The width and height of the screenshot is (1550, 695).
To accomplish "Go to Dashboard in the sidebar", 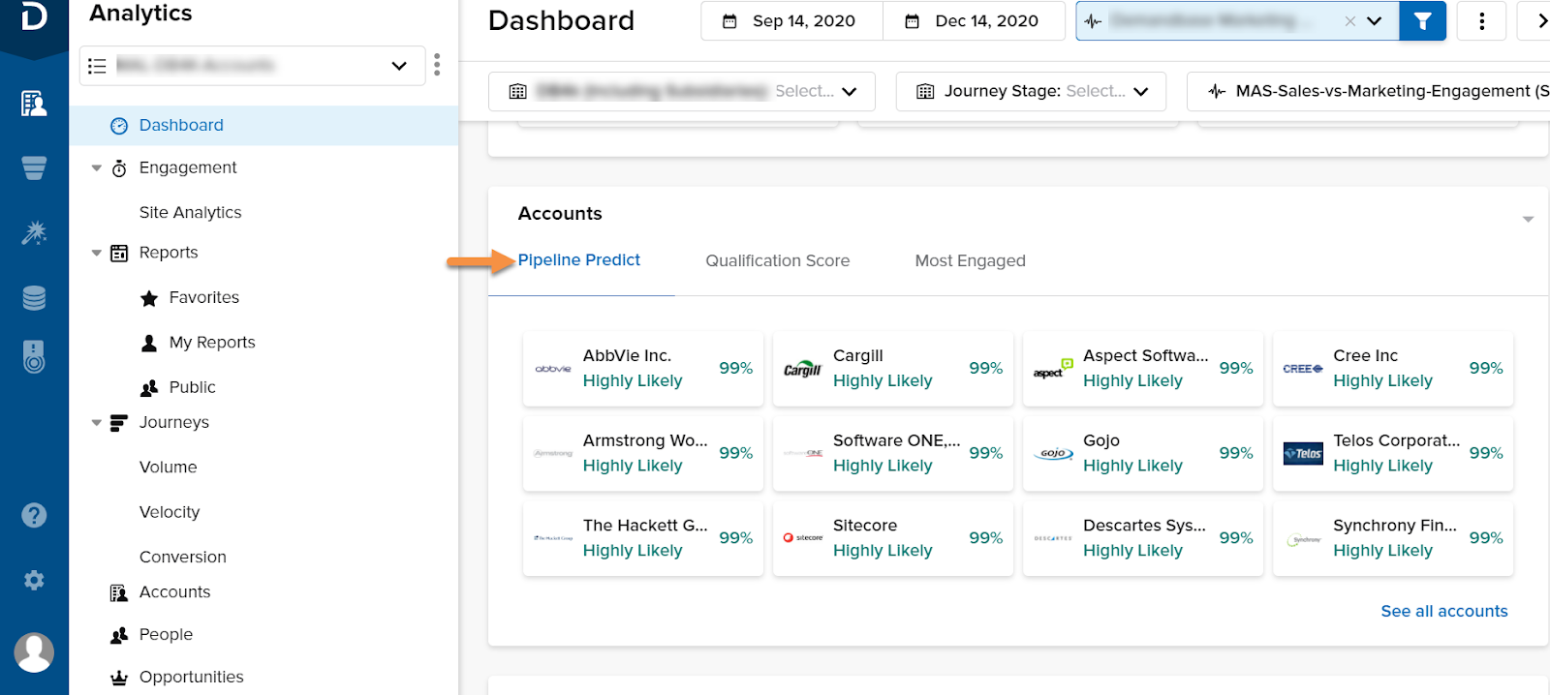I will coord(263,126).
